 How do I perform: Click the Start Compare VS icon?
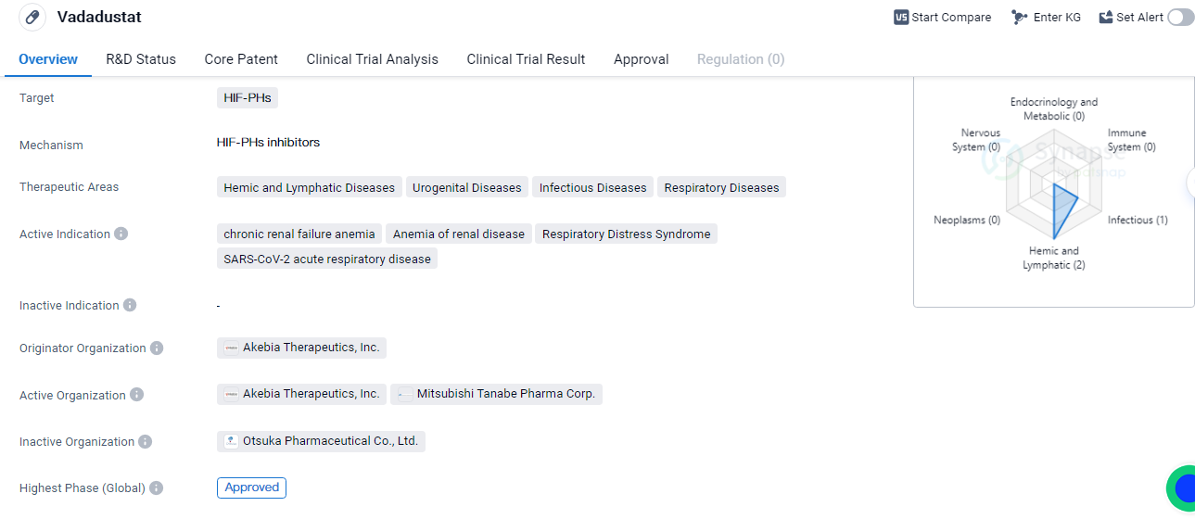pyautogui.click(x=901, y=17)
